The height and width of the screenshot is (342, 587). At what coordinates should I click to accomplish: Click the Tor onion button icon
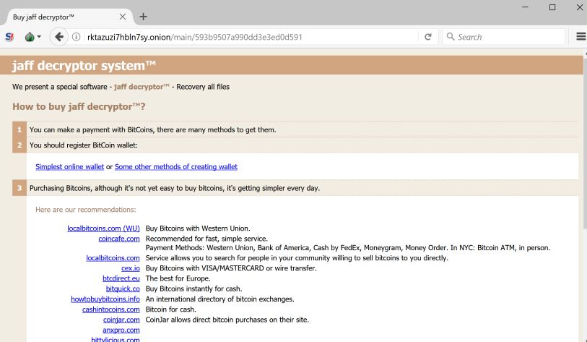click(x=30, y=37)
